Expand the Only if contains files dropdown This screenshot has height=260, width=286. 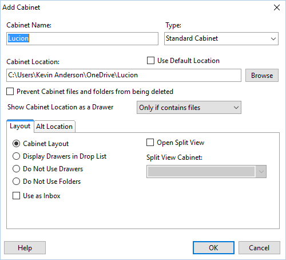pyautogui.click(x=189, y=108)
